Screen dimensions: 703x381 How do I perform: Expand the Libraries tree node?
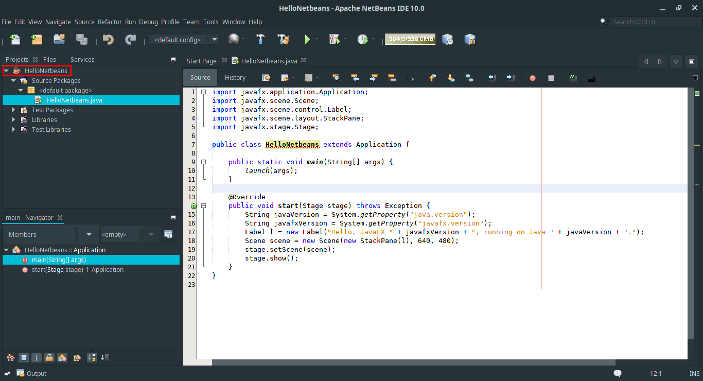[13, 119]
